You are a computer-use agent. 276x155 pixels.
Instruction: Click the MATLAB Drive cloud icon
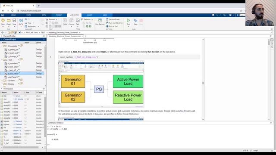pyautogui.click(x=20, y=33)
